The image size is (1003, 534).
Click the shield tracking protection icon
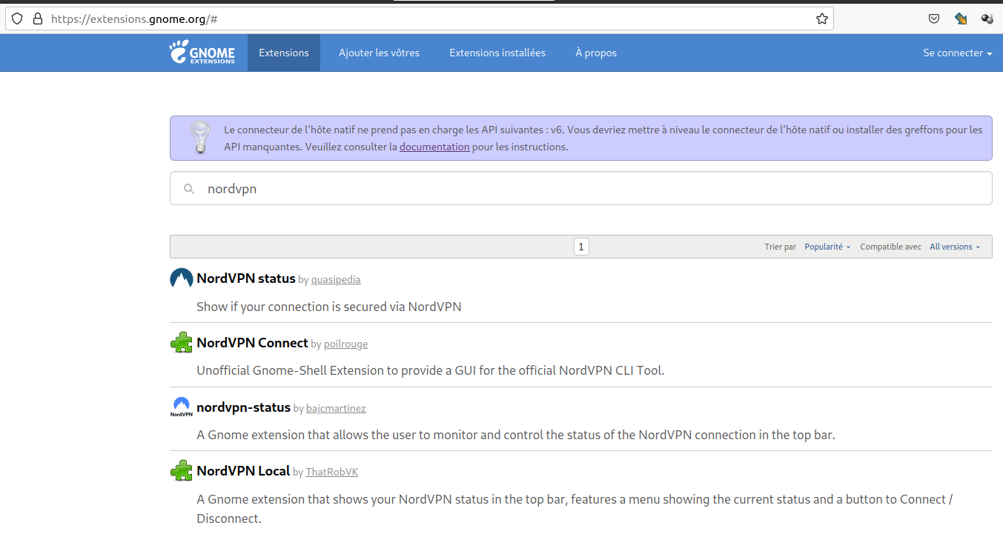pos(18,19)
